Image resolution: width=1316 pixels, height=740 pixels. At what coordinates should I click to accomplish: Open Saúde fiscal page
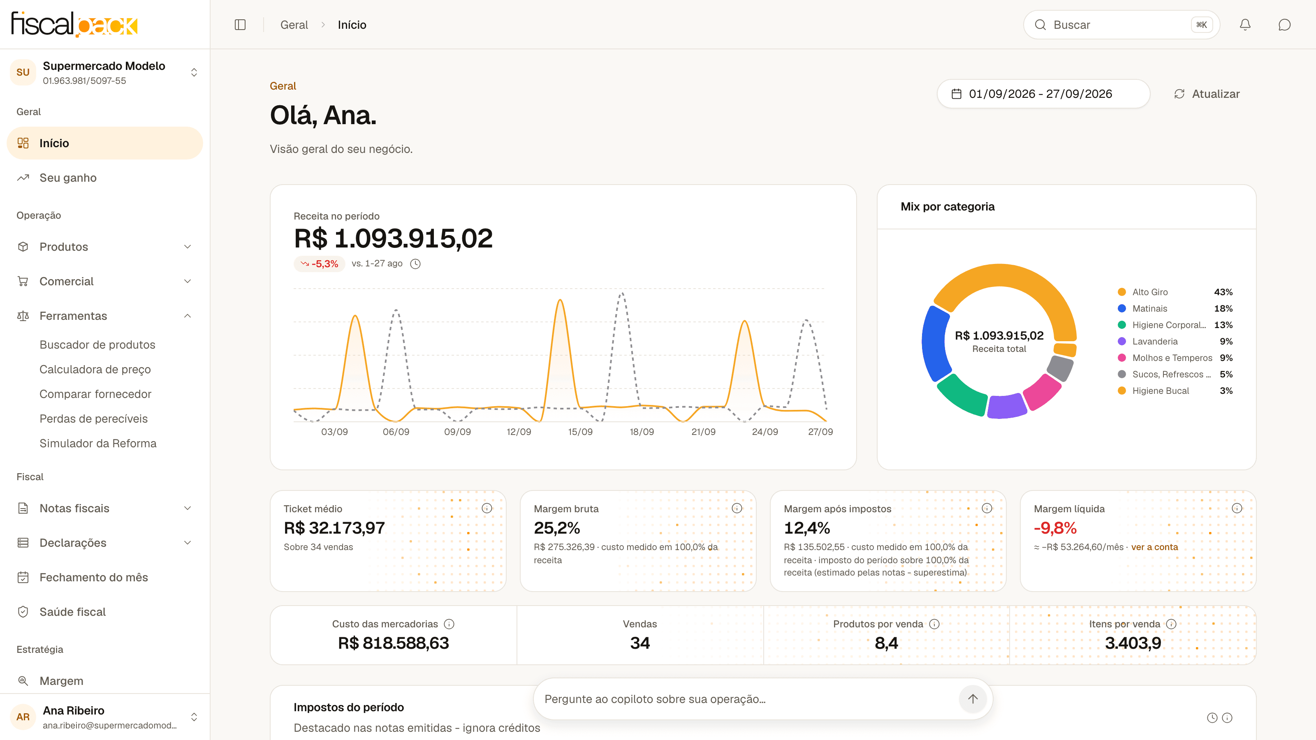click(105, 612)
